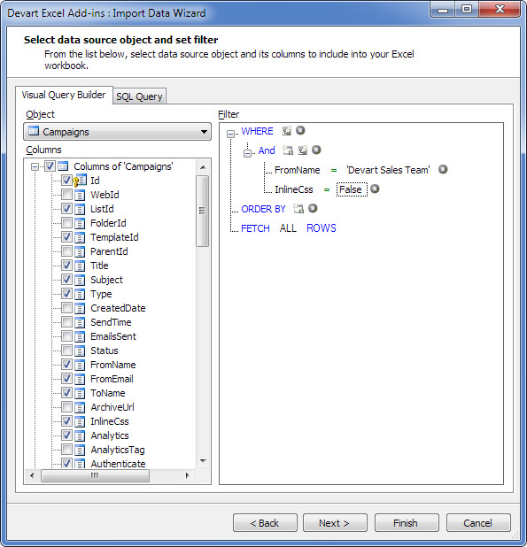The width and height of the screenshot is (527, 547).
Task: Uncheck the Id column checkbox
Action: pyautogui.click(x=66, y=180)
